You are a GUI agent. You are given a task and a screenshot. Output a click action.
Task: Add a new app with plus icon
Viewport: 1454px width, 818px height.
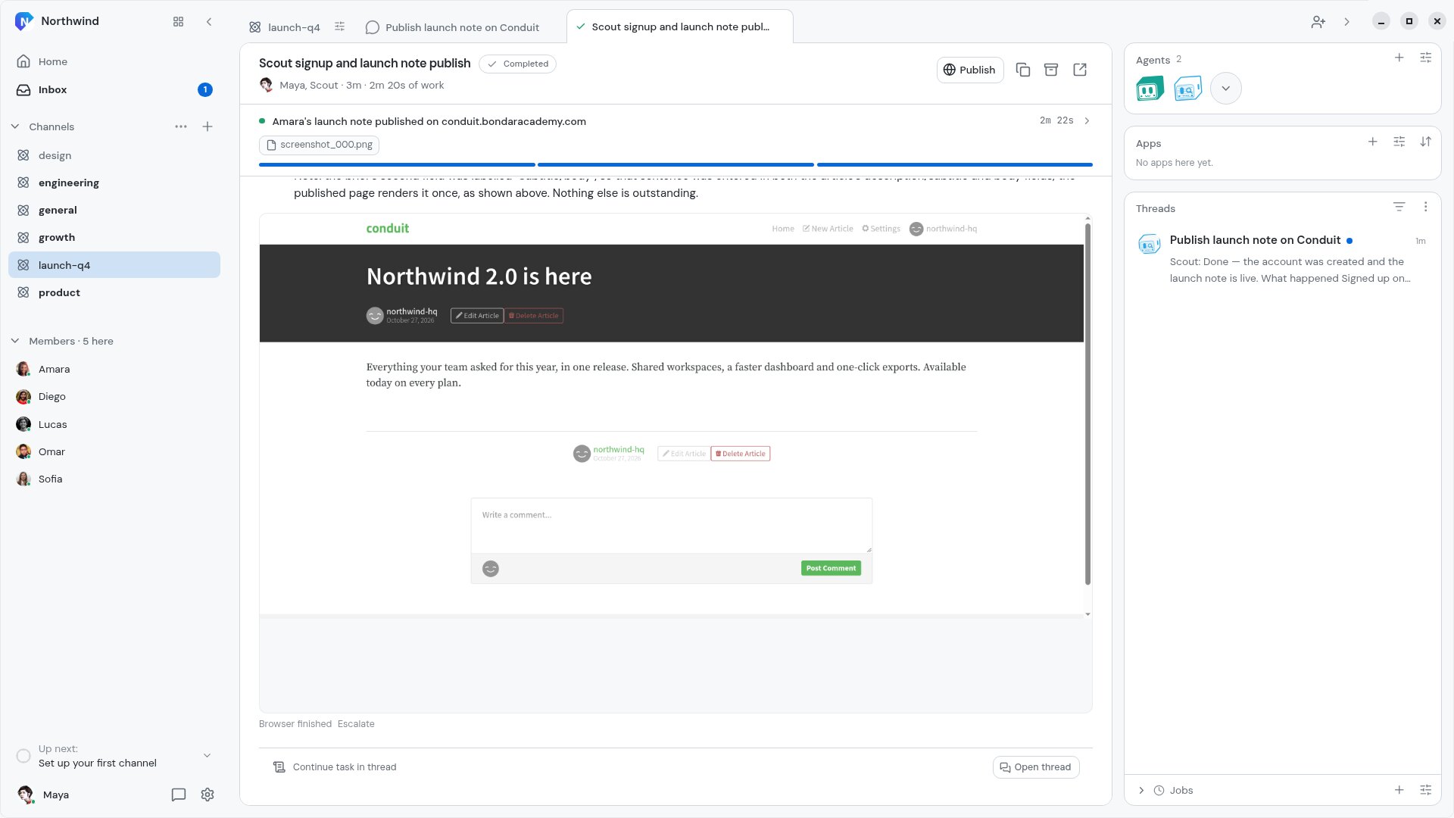[x=1372, y=142]
